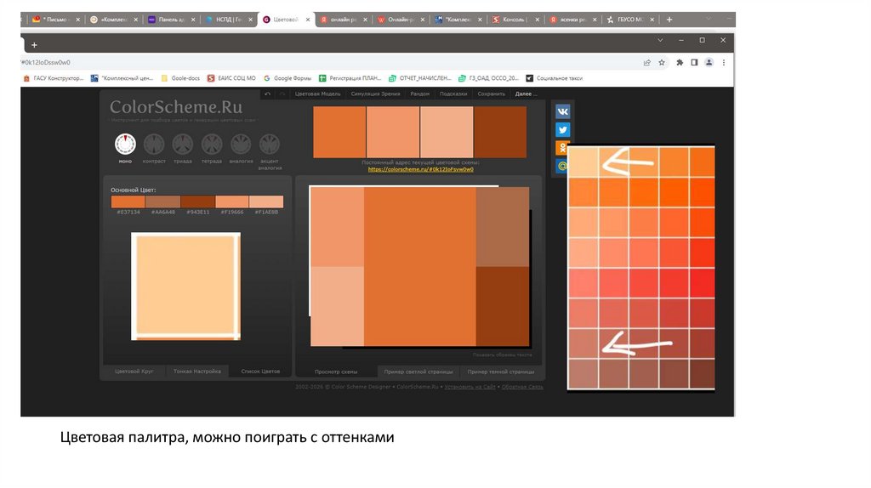Pick the #943E11 color swatch
The image size is (871, 488).
tap(197, 201)
